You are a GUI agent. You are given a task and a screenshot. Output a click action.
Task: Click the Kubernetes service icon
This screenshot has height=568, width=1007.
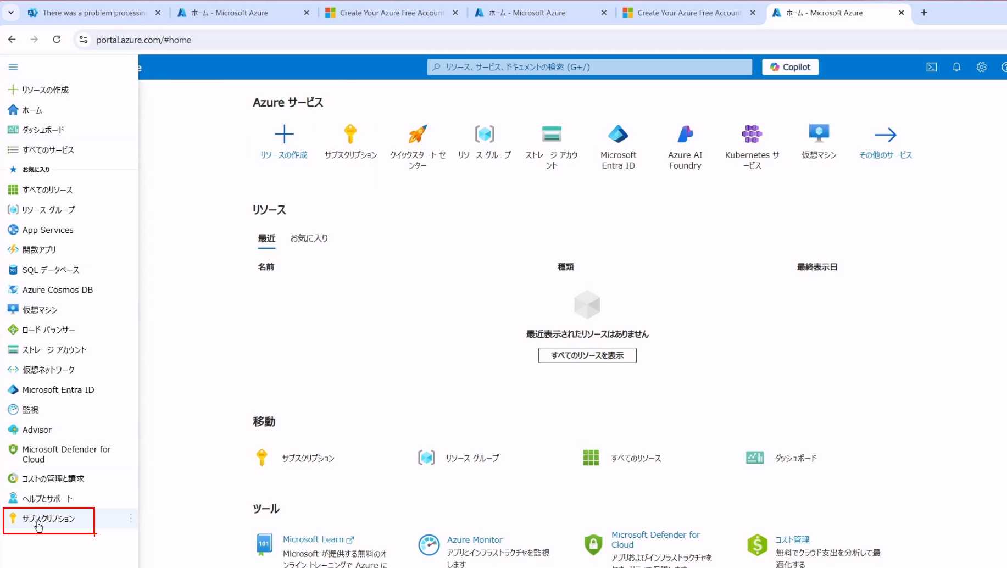point(752,134)
